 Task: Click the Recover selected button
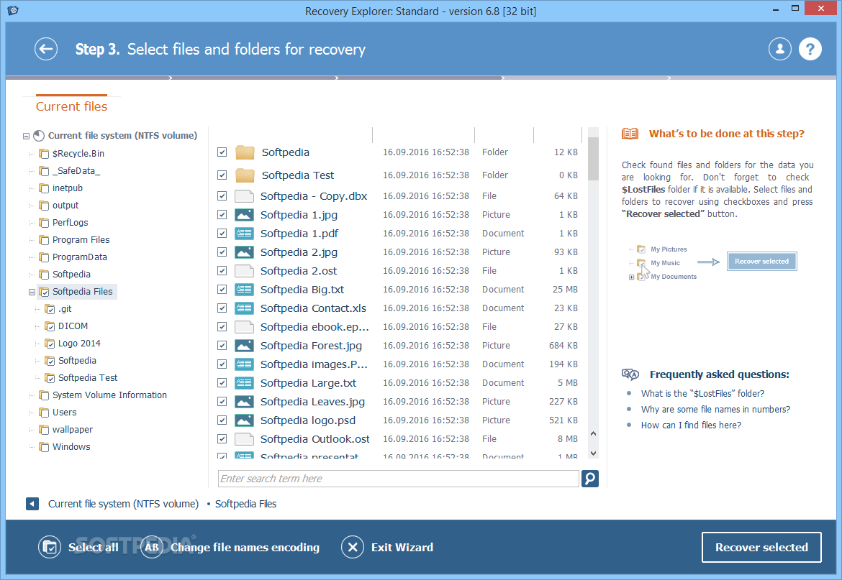click(x=761, y=548)
